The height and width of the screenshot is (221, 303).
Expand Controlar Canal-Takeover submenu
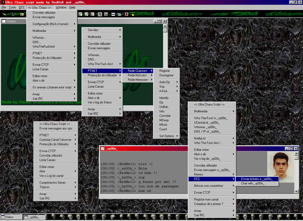click(55, 140)
